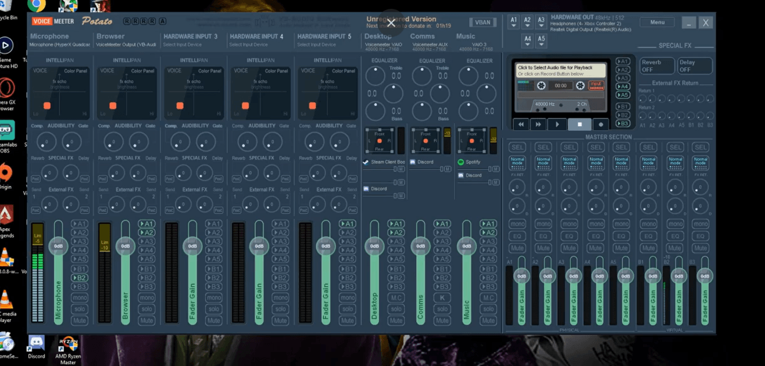Toggle A1 bus routing on Microphone strip

(80, 224)
